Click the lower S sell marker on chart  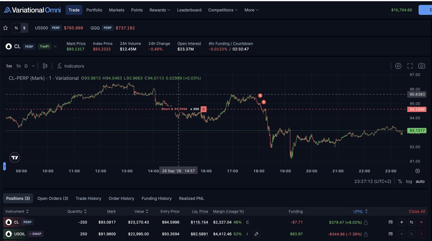[264, 102]
